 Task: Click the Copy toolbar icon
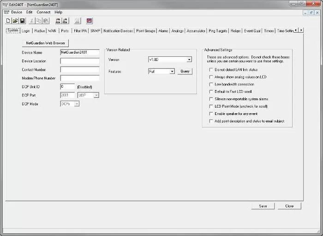pos(39,21)
